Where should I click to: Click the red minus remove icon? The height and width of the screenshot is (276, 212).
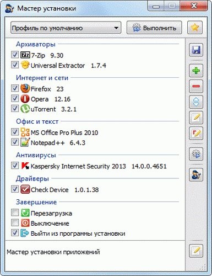tap(196, 86)
